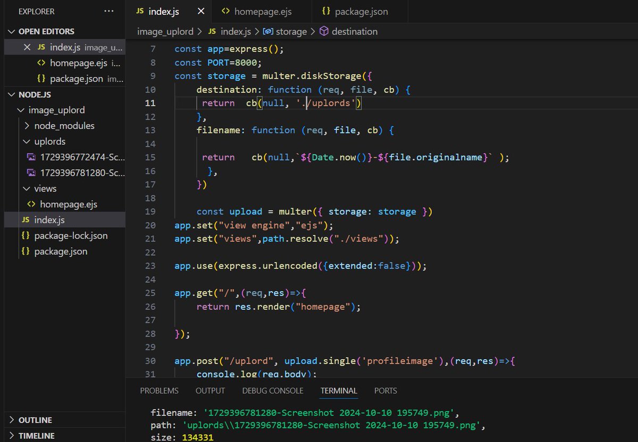
Task: Open the Ports panel tab
Action: 385,391
